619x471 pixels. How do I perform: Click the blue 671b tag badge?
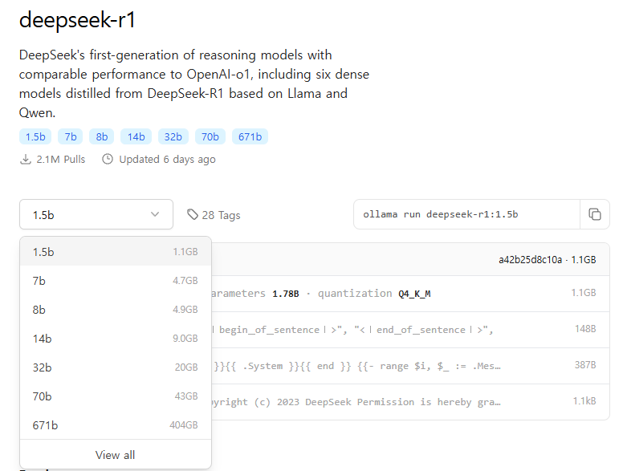[x=250, y=137]
